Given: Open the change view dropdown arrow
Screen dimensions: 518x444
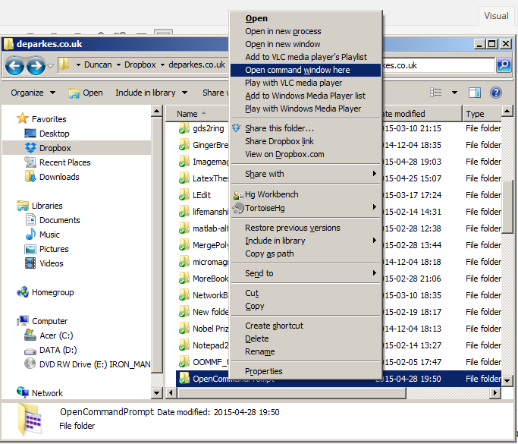Looking at the screenshot, I should [x=454, y=93].
